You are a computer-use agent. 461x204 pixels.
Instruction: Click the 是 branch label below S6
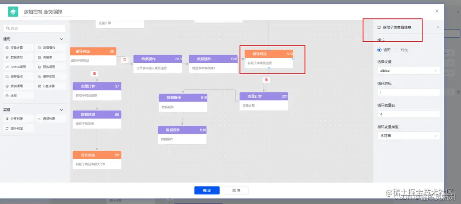[x=94, y=73]
